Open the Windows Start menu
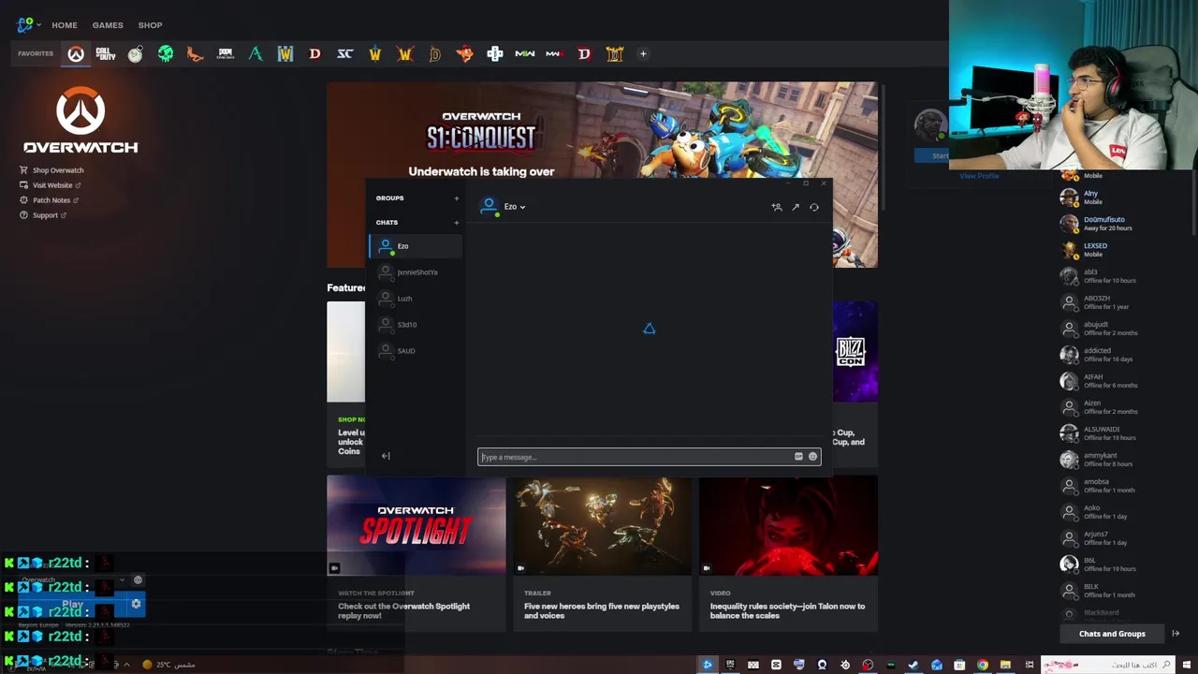The image size is (1198, 674). click(x=1186, y=665)
